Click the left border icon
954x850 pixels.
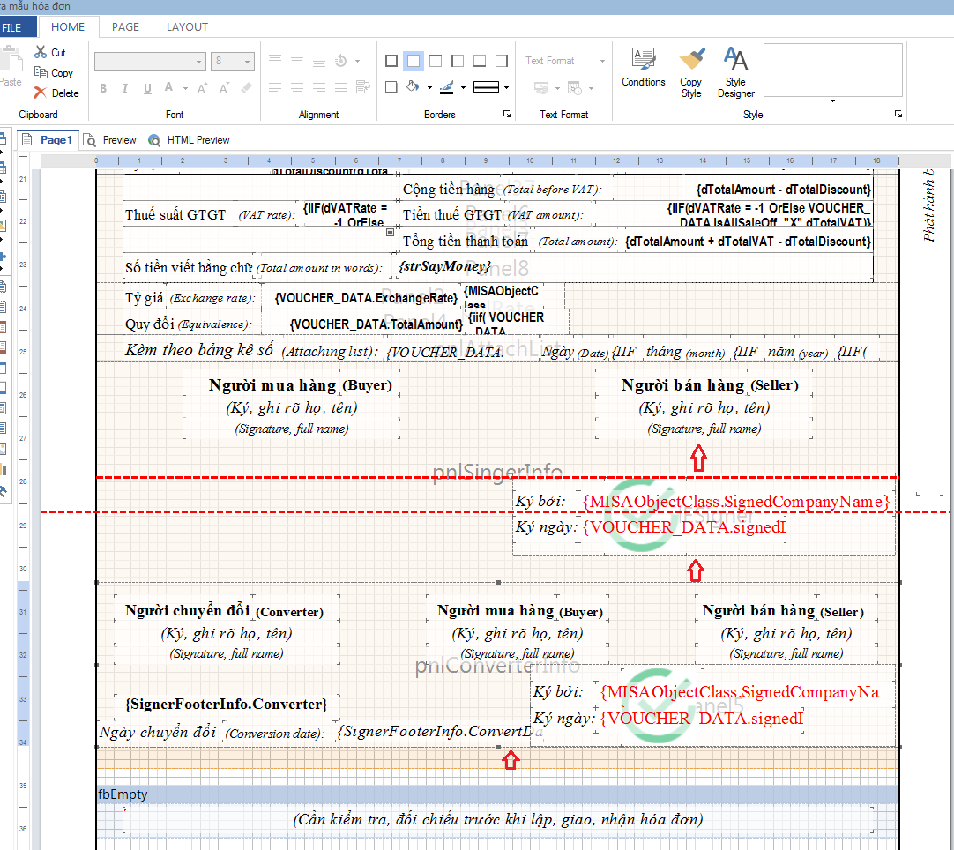coord(458,61)
